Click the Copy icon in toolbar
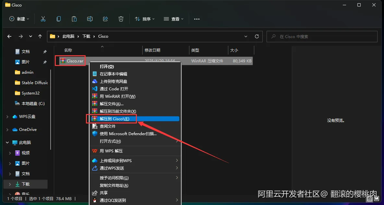384x205 pixels. point(59,19)
